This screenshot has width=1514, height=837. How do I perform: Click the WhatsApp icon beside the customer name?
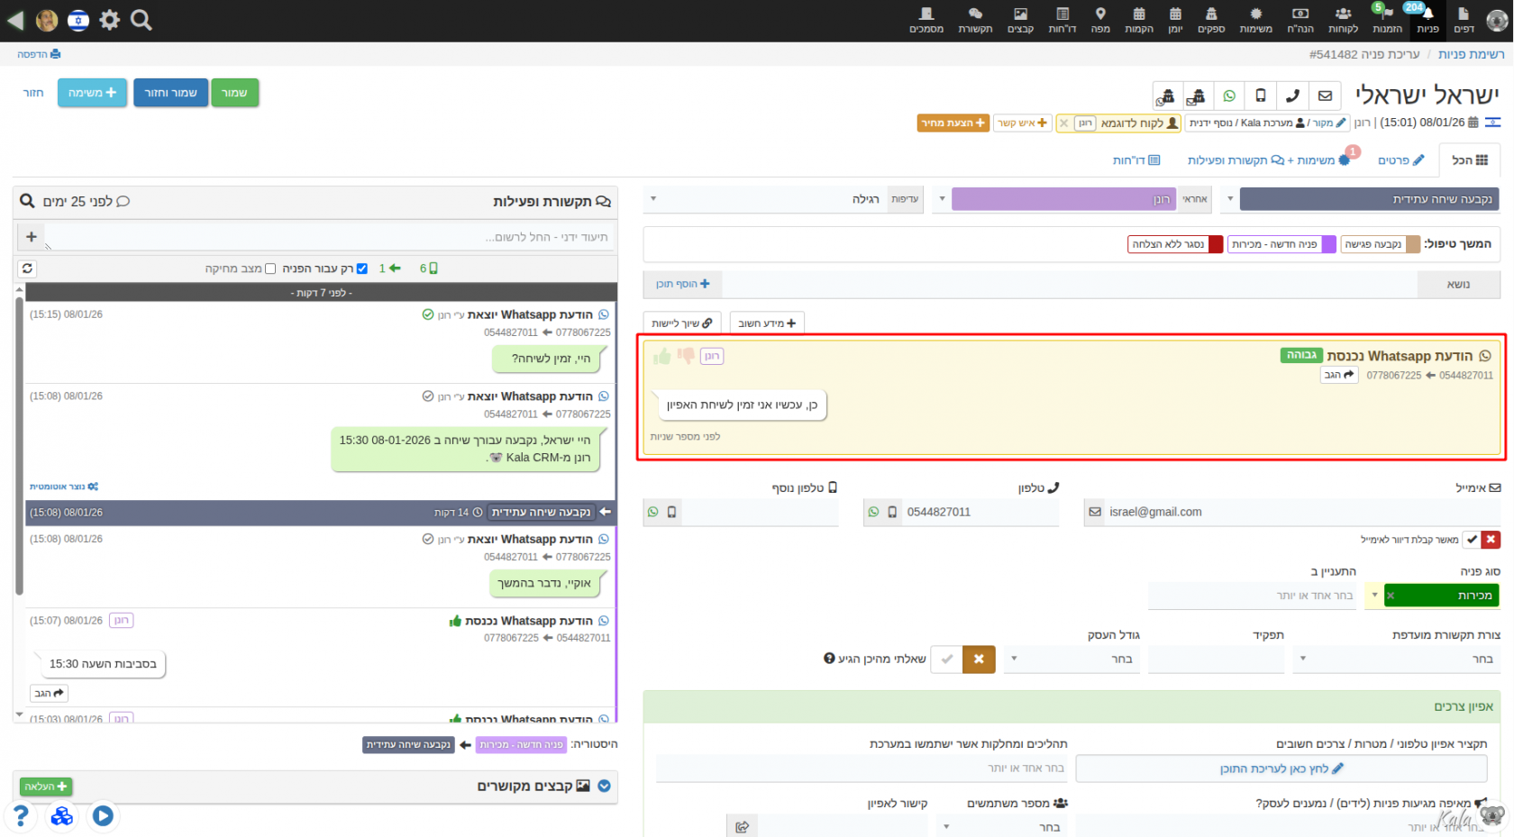[1229, 96]
